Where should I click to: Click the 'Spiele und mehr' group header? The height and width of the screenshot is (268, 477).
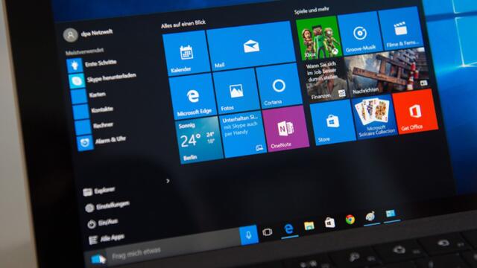312,10
